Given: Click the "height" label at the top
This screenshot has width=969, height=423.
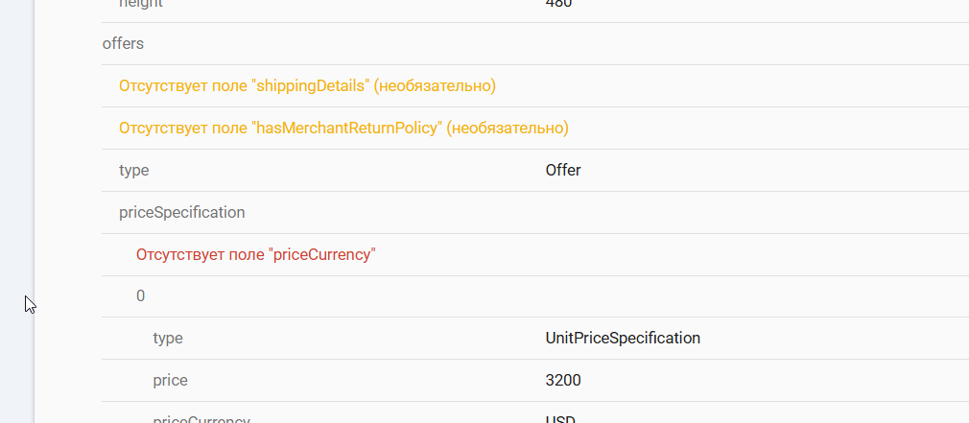Looking at the screenshot, I should pyautogui.click(x=140, y=4).
